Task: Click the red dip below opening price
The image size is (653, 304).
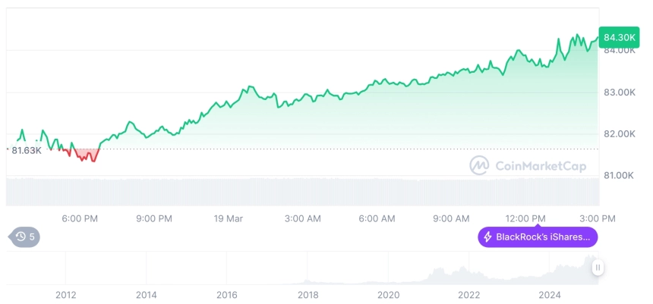Action: tap(87, 155)
